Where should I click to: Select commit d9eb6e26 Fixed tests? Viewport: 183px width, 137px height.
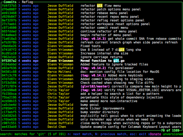click(x=91, y=46)
